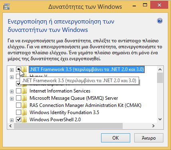Select RAS Connection Manager Administration Kit (CMAK) text
The image size is (171, 150).
coord(85,105)
